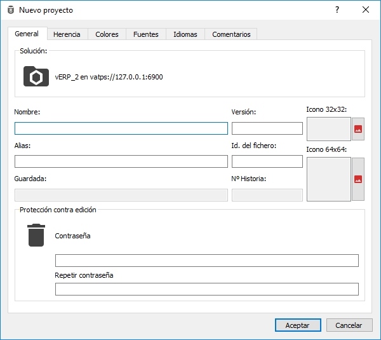Viewport: 381px width, 340px height.
Task: Select the Icono 64x64 preview box
Action: click(x=328, y=179)
